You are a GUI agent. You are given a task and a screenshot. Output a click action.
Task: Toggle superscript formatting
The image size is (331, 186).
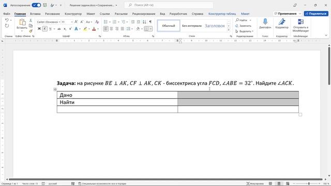[70, 29]
